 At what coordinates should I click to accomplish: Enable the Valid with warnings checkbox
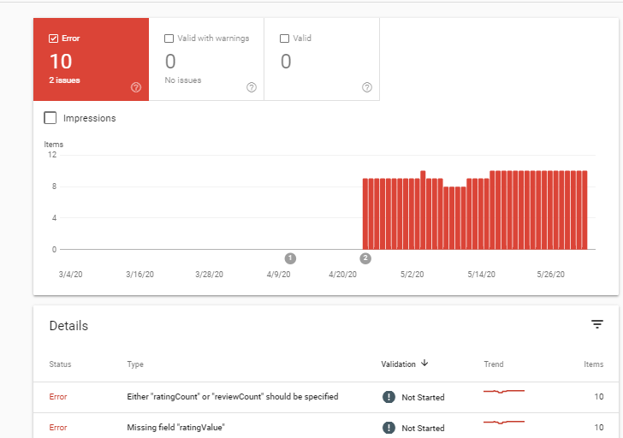(169, 38)
